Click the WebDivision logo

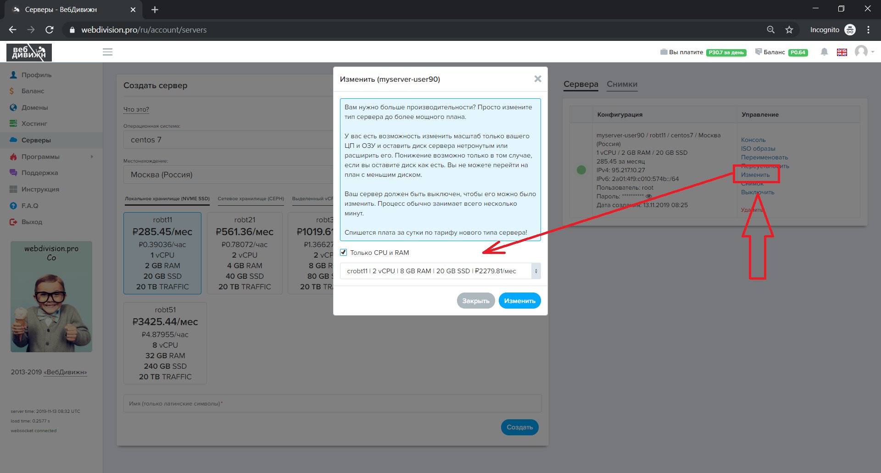click(x=29, y=52)
